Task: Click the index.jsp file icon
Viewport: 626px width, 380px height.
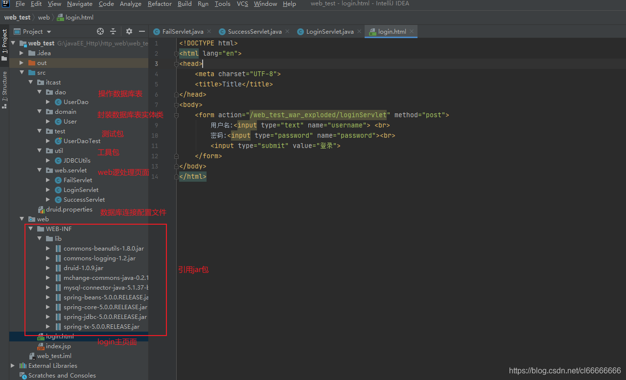Action: 41,346
